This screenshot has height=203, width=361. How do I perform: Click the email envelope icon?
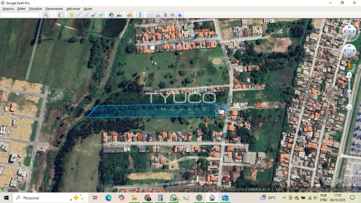(150, 15)
